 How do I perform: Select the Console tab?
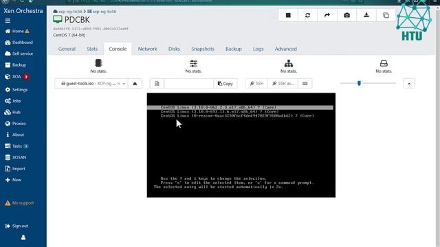pos(118,49)
